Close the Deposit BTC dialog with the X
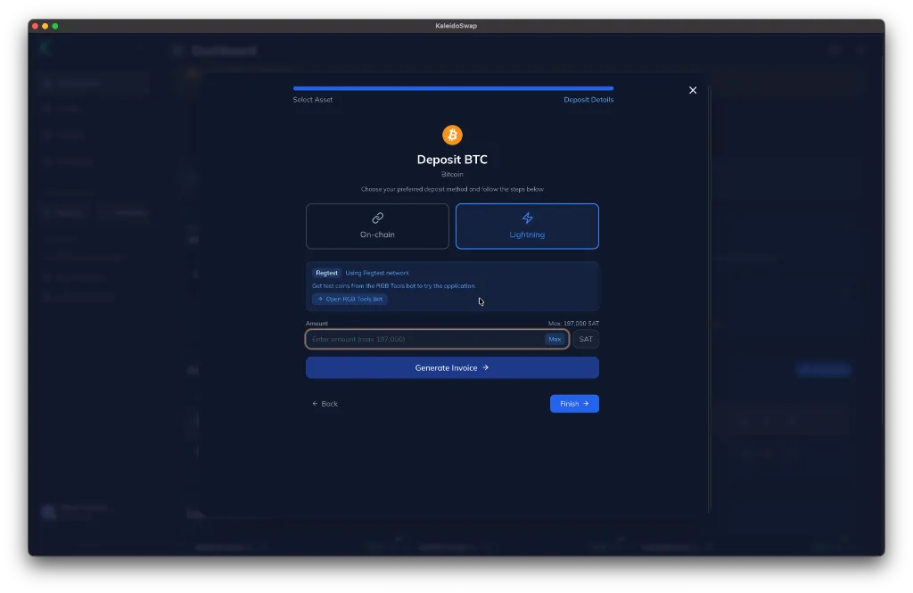The height and width of the screenshot is (593, 913). pyautogui.click(x=693, y=90)
